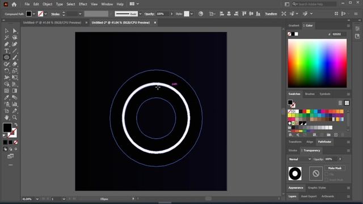Enable Draw Behind mode

tap(10, 149)
